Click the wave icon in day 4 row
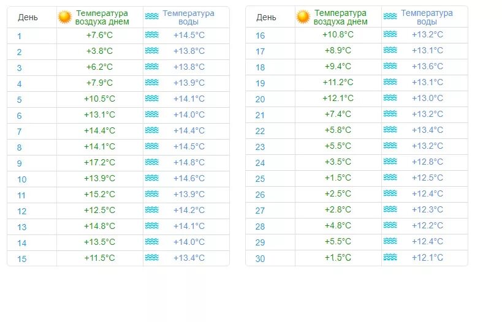Viewport: 502px width, 322px height. tap(152, 83)
